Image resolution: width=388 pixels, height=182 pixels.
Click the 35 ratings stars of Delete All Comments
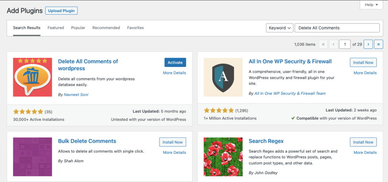click(x=28, y=112)
